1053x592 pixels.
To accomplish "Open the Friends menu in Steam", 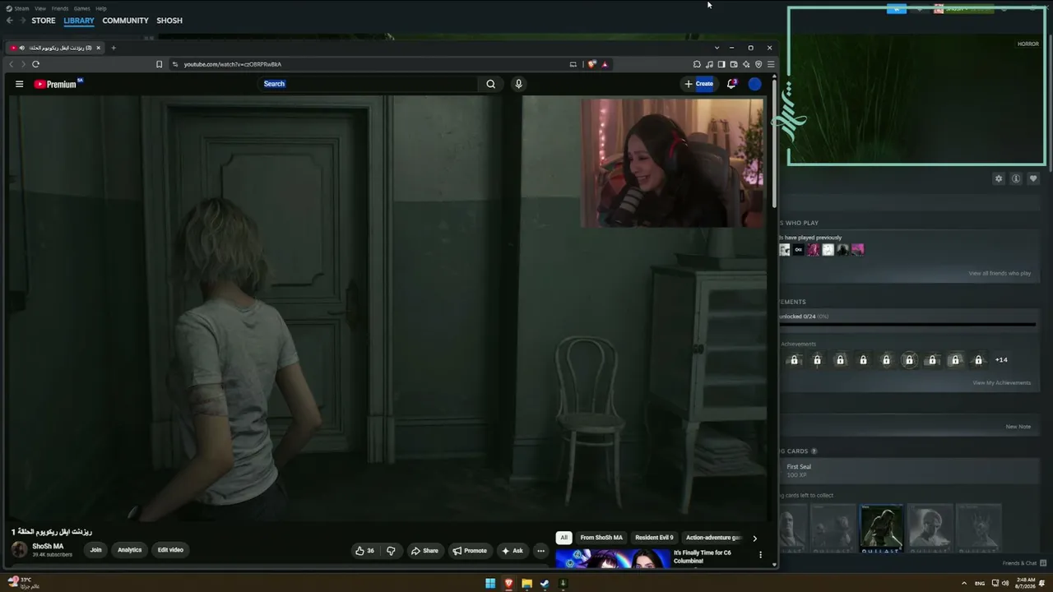I will 60,8.
